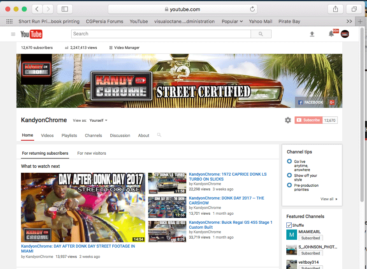The width and height of the screenshot is (367, 269).
Task: Open 'DAY AFTER DONK DAY STREET FOOTAGE' title link
Action: click(78, 249)
